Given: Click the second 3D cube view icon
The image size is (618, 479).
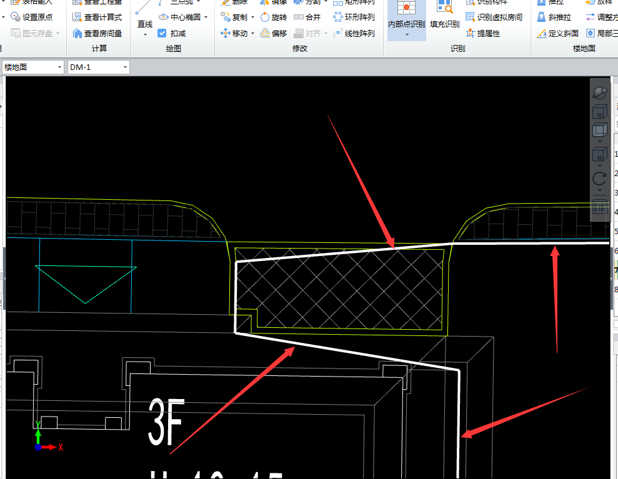Looking at the screenshot, I should [599, 154].
